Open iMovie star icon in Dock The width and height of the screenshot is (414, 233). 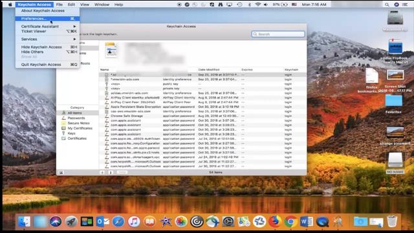(x=166, y=221)
